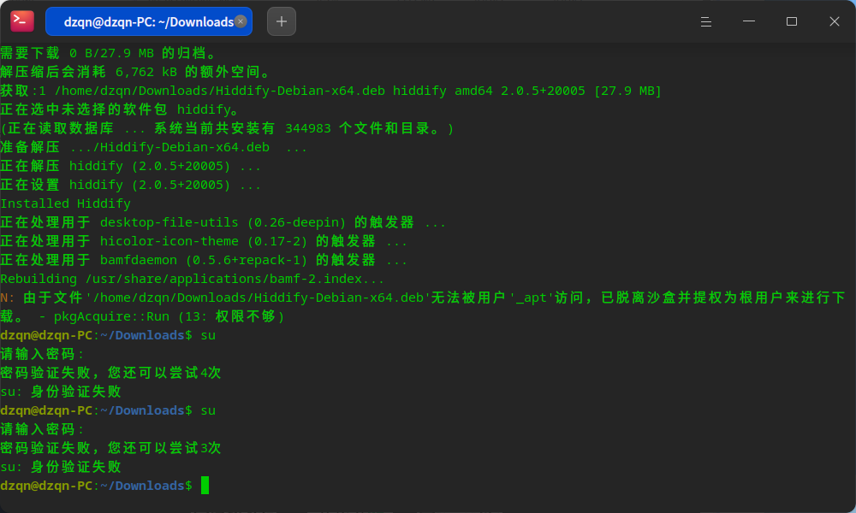The height and width of the screenshot is (513, 856).
Task: Minimize the terminal window
Action: tap(749, 21)
